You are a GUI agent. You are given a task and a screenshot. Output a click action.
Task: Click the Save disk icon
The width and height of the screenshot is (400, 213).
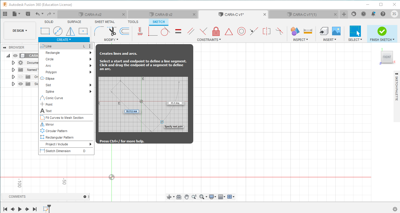28,14
